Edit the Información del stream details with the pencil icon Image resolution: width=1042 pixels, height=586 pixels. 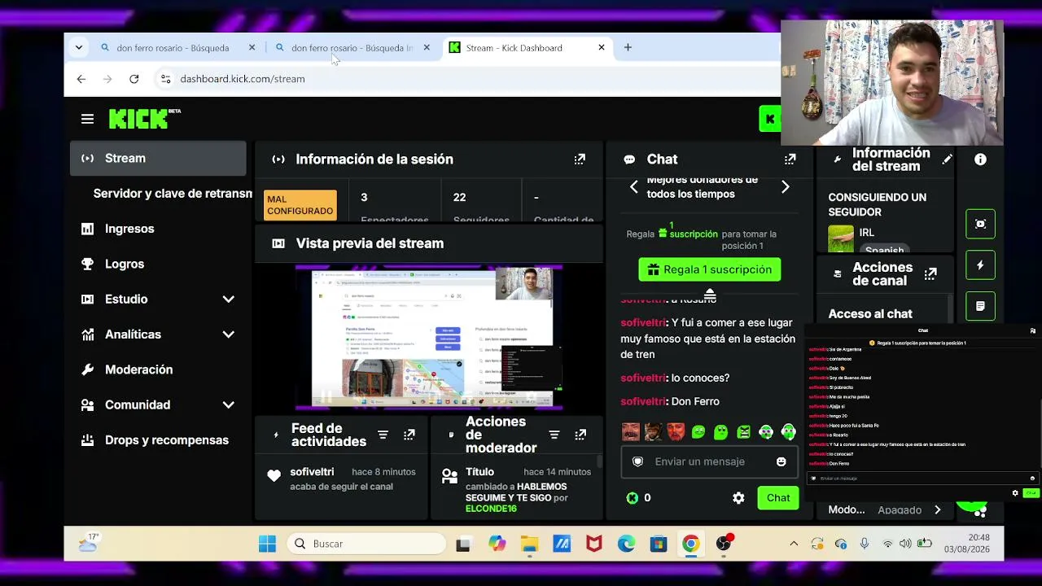947,160
